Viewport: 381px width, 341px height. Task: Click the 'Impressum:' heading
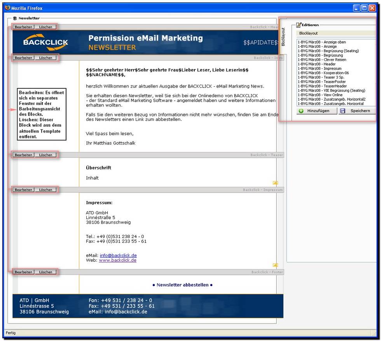click(x=99, y=203)
